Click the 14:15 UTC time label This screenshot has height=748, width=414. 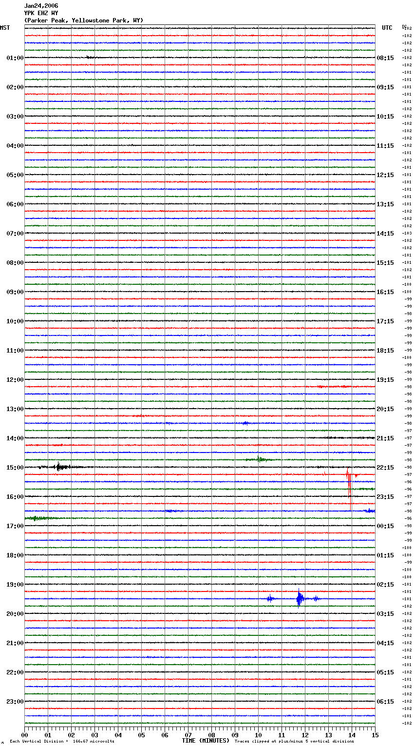pos(385,234)
